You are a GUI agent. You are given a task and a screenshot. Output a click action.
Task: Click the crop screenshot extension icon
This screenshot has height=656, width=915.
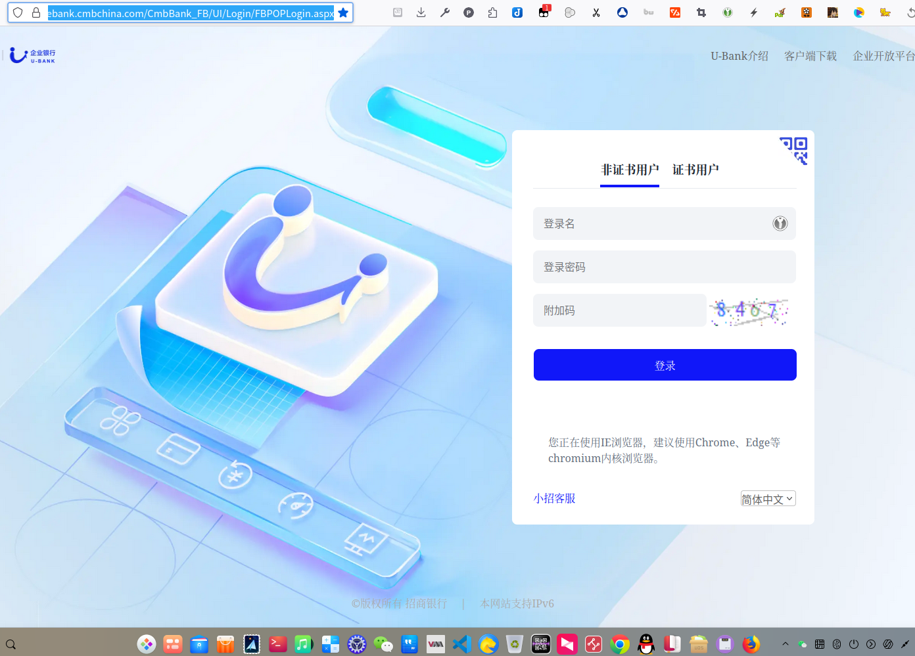coord(701,12)
